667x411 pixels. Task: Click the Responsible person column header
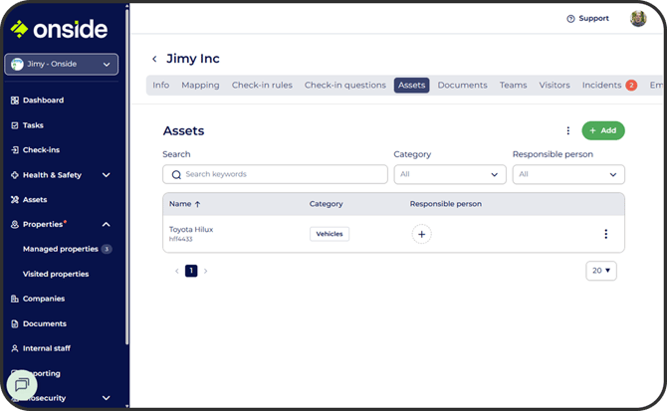pos(445,204)
